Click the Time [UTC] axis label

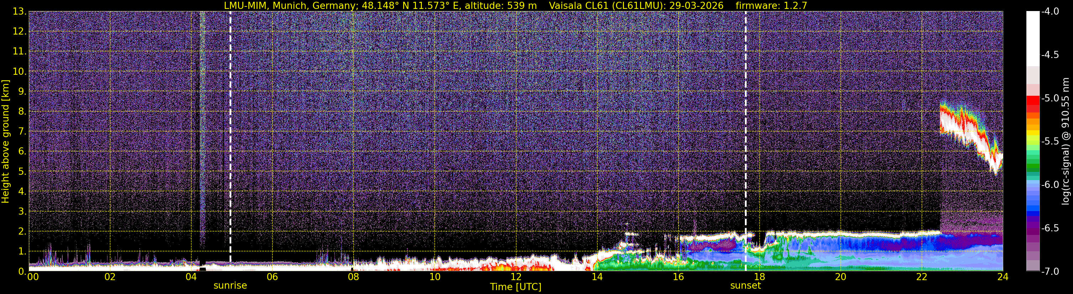coord(516,287)
